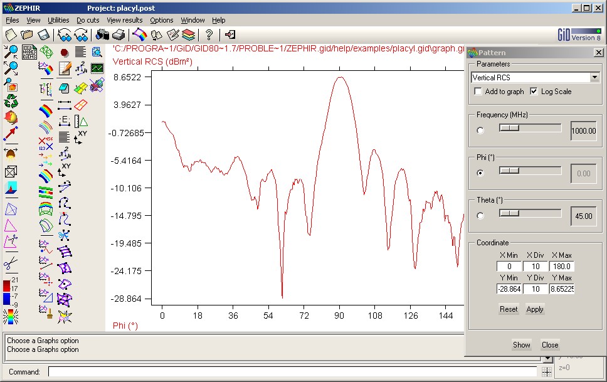Open the View menu

33,20
